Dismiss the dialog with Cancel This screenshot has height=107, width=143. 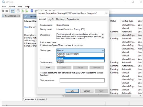[87, 91]
